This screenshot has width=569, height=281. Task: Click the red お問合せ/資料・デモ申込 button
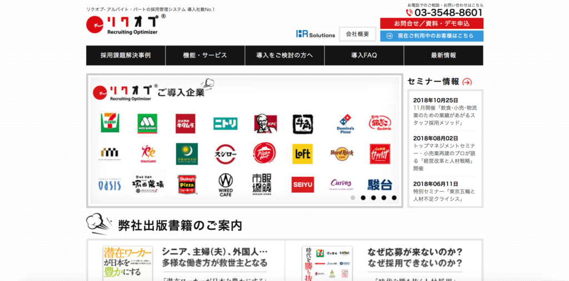pyautogui.click(x=432, y=23)
